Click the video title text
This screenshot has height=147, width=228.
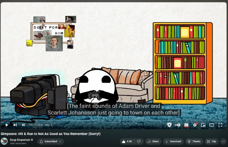(51, 134)
